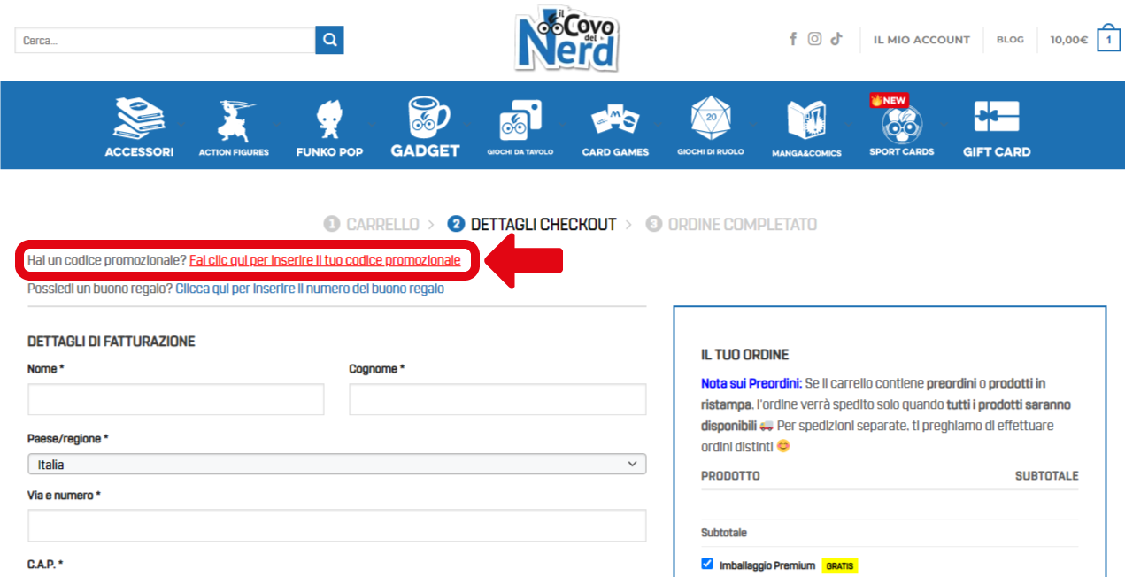This screenshot has height=577, width=1125.
Task: Open the Funko Pop category icon
Action: click(x=329, y=119)
